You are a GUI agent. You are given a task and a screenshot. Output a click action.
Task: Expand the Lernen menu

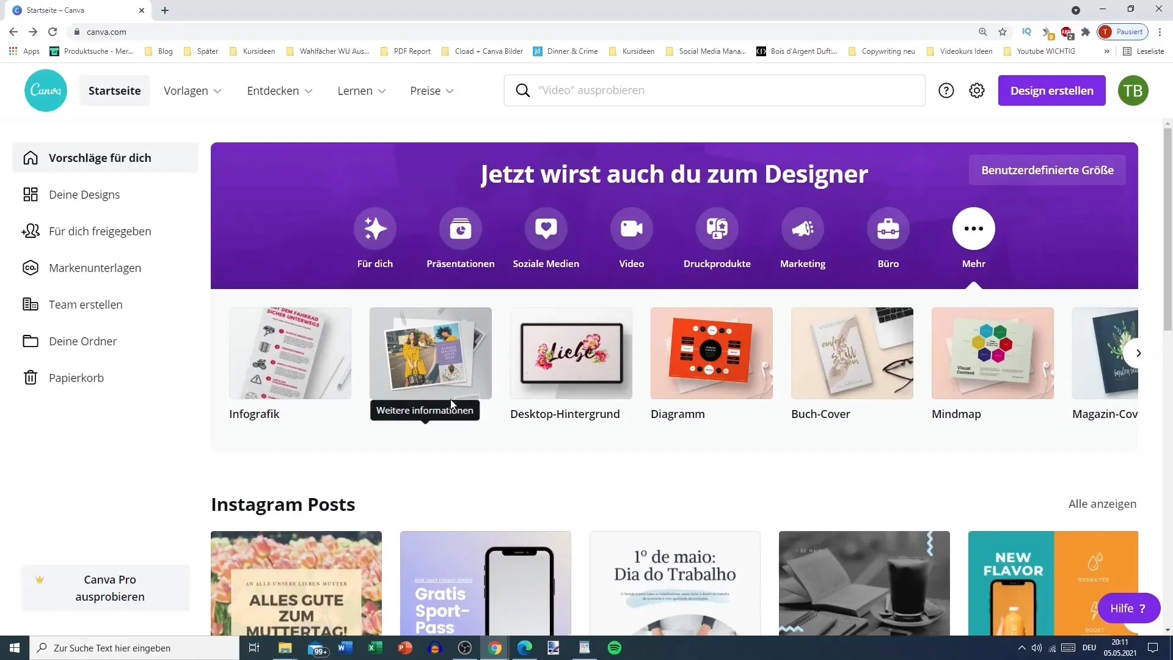click(362, 90)
